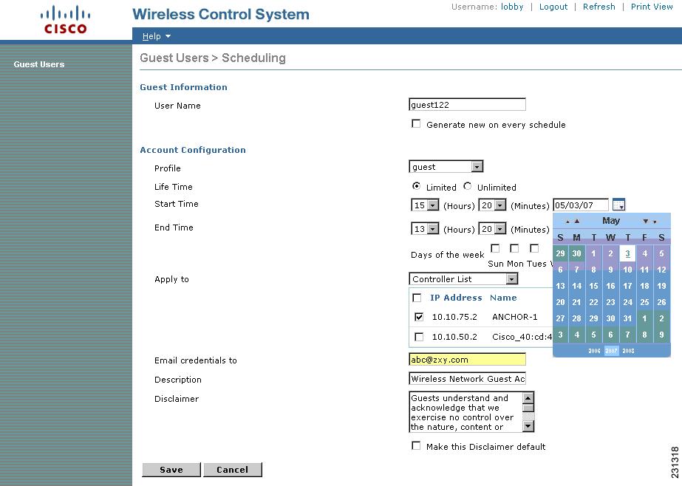This screenshot has width=682, height=486.
Task: Click the Save button
Action: (x=171, y=470)
